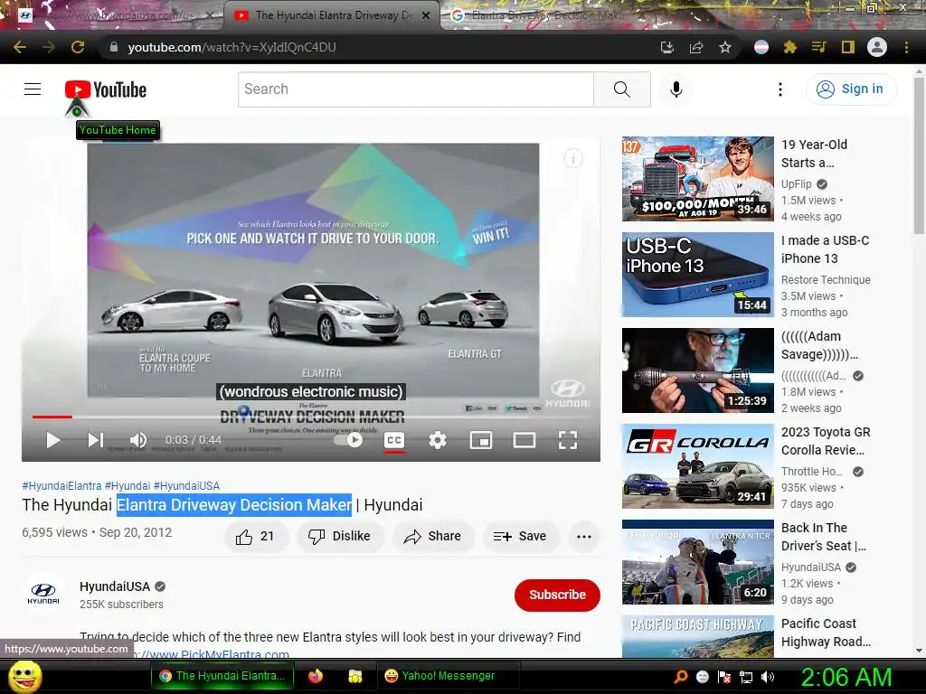This screenshot has height=694, width=926.
Task: Focus the YouTube Search field
Action: point(416,89)
